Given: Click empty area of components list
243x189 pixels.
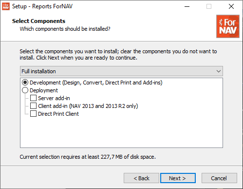Looking at the screenshot, I should (x=121, y=132).
